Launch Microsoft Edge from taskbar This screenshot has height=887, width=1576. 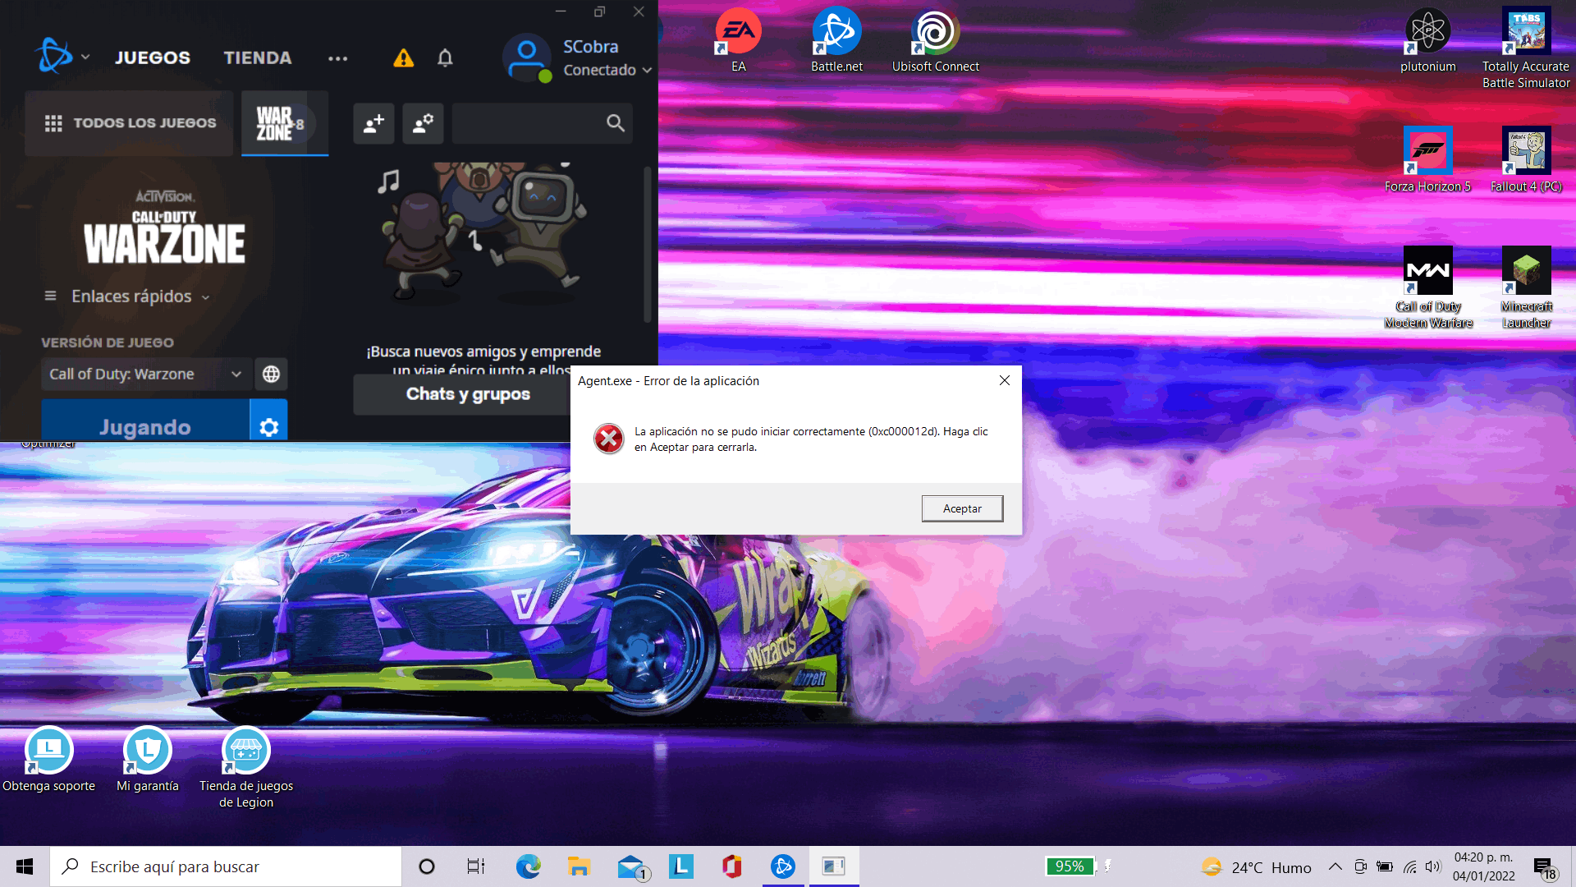tap(528, 866)
